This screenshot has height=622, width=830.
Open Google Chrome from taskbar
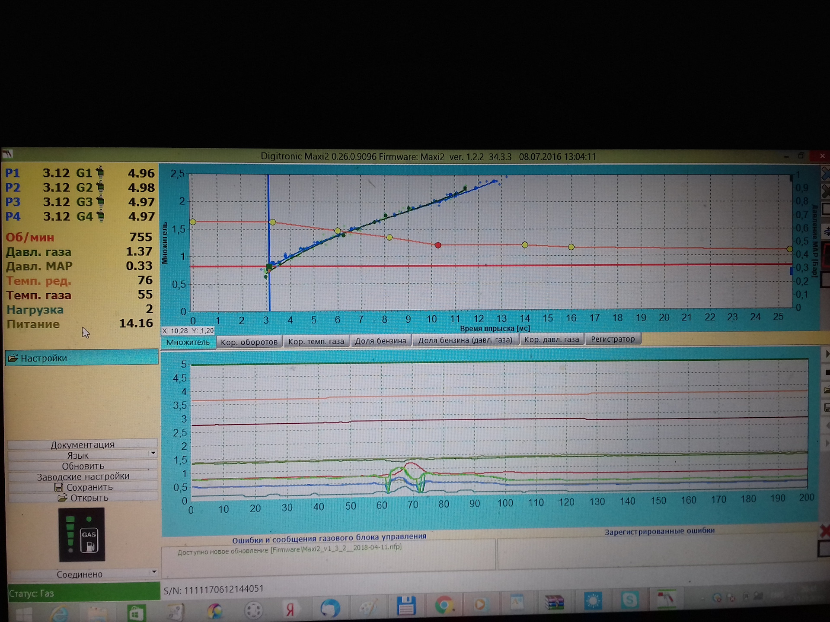coord(444,605)
